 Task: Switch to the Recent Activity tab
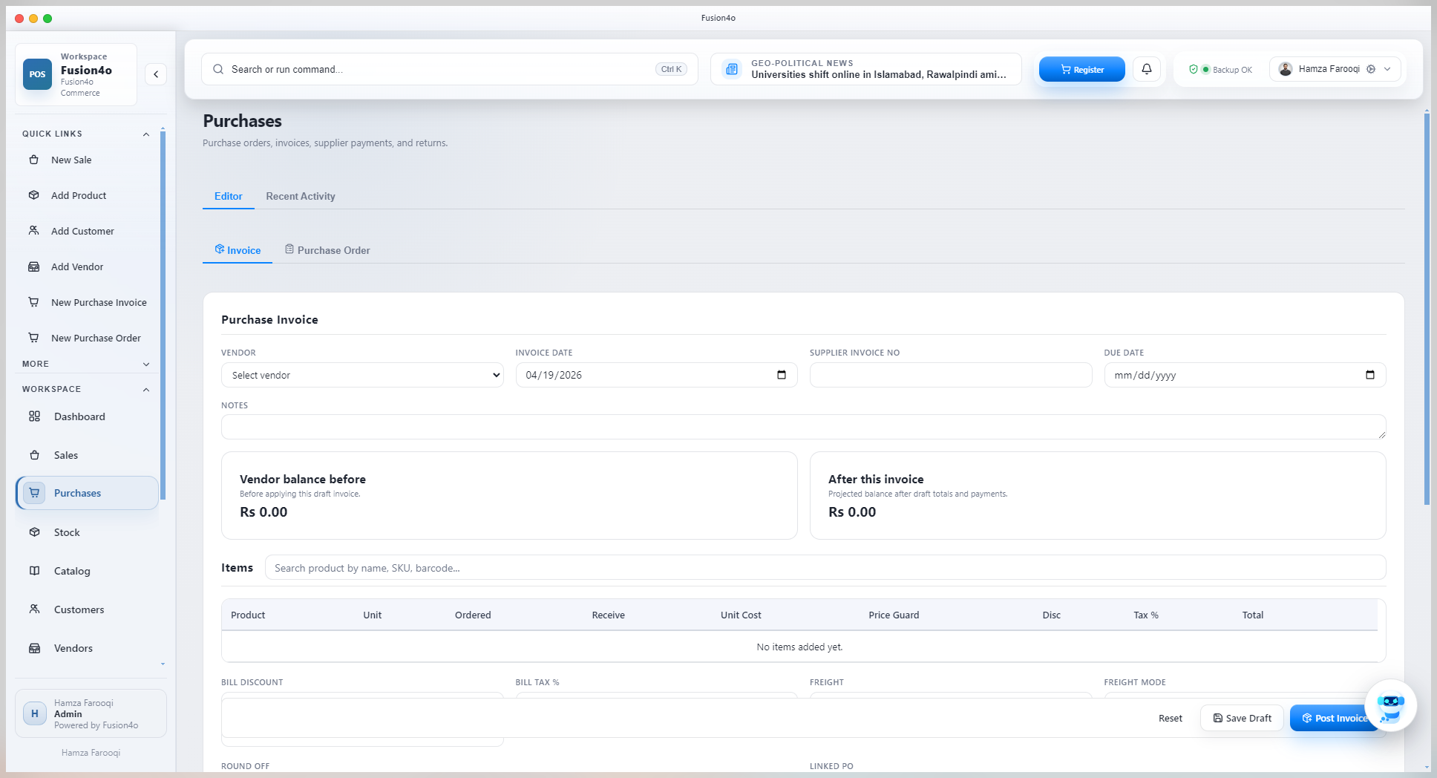click(300, 196)
